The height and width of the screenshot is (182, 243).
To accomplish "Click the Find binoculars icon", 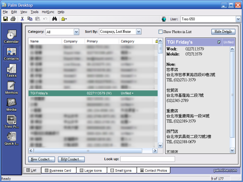I will click(54, 19).
